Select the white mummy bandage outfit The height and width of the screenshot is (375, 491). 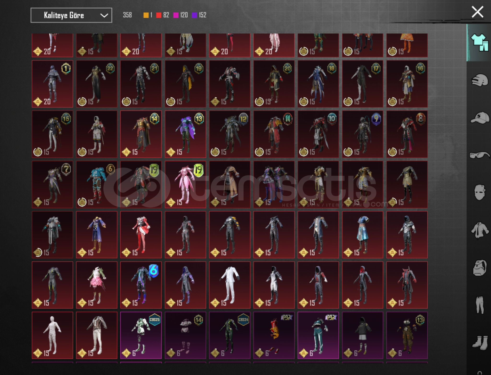click(53, 335)
